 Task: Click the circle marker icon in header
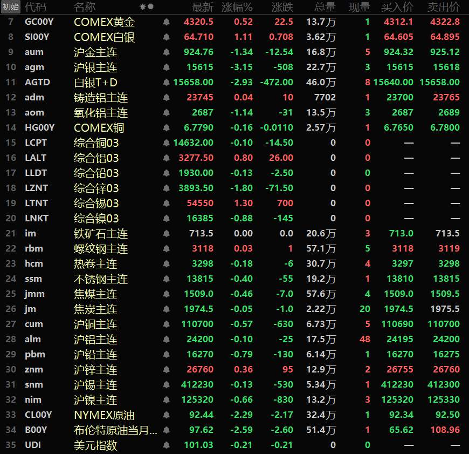tap(150, 6)
